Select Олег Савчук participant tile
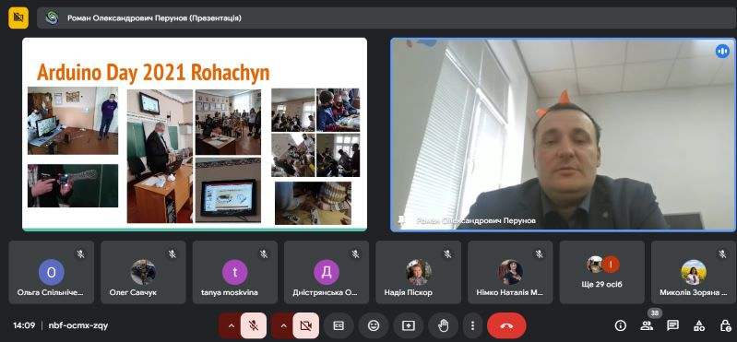Screen dimensions: 737x342 (x=143, y=273)
